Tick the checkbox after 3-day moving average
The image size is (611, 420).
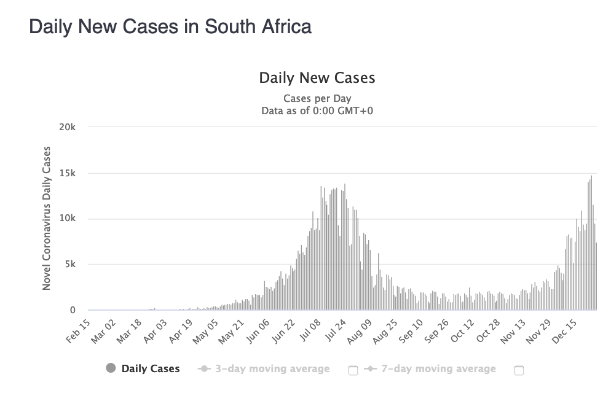click(x=353, y=370)
